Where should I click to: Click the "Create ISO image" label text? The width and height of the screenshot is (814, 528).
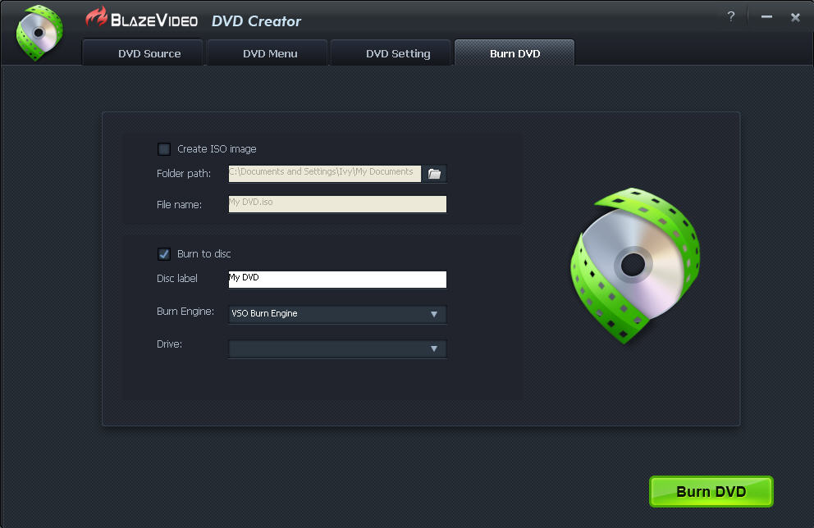(x=217, y=149)
